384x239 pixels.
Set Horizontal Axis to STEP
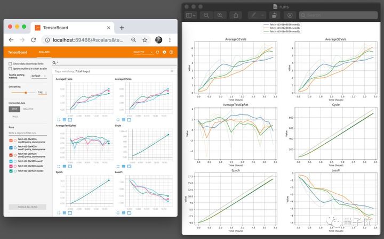(x=14, y=109)
